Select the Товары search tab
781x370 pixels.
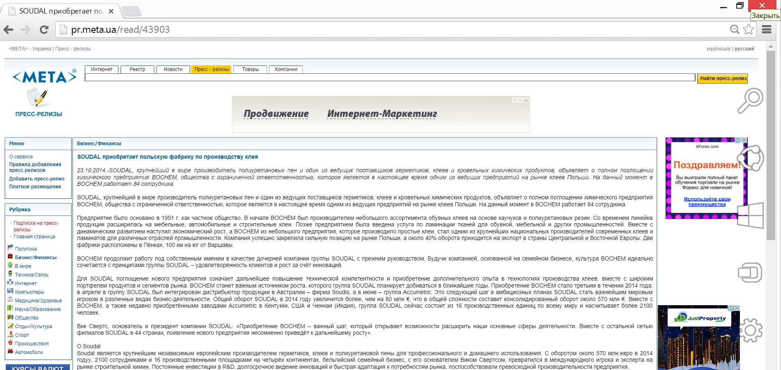click(250, 69)
